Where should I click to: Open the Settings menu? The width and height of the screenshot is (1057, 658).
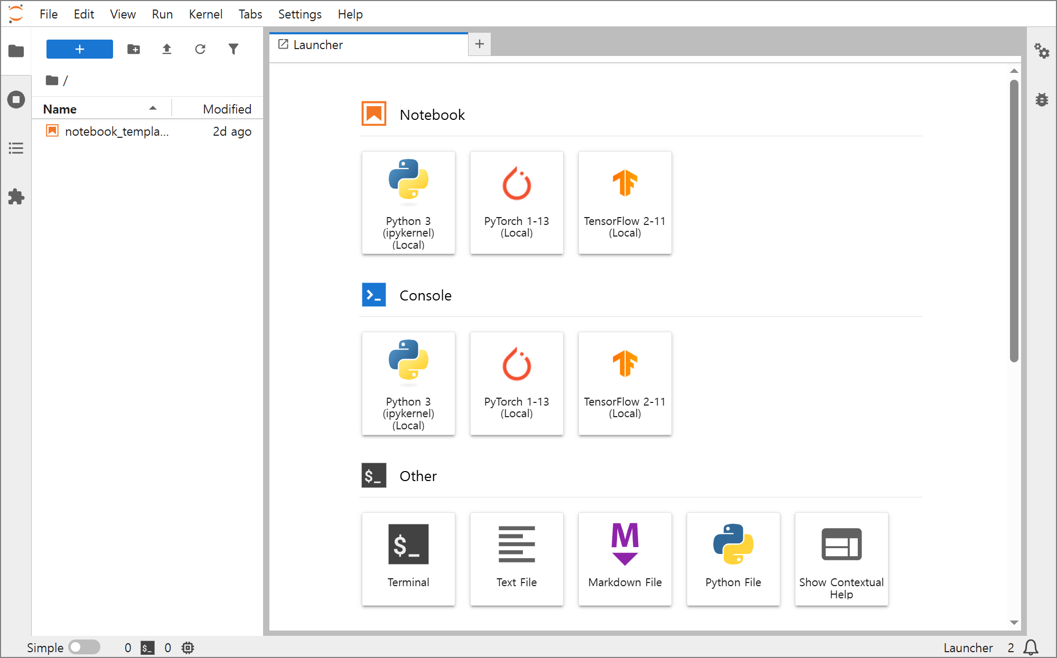[300, 14]
